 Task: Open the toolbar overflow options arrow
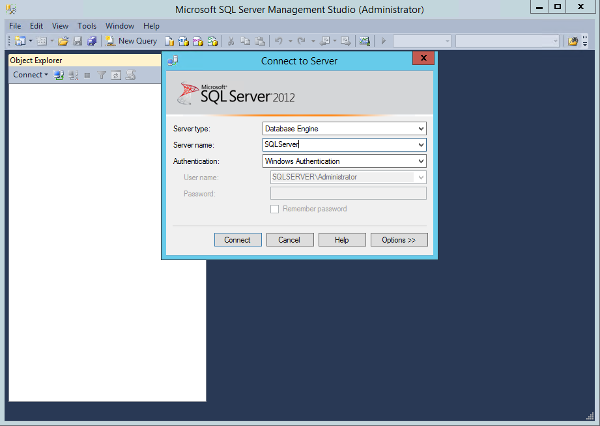585,41
